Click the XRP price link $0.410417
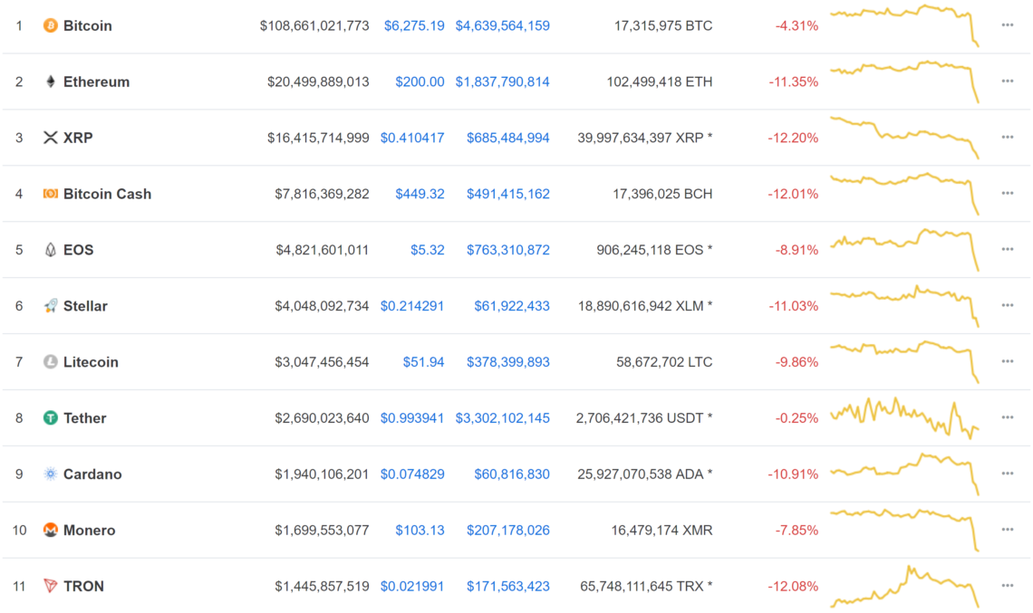 tap(413, 138)
